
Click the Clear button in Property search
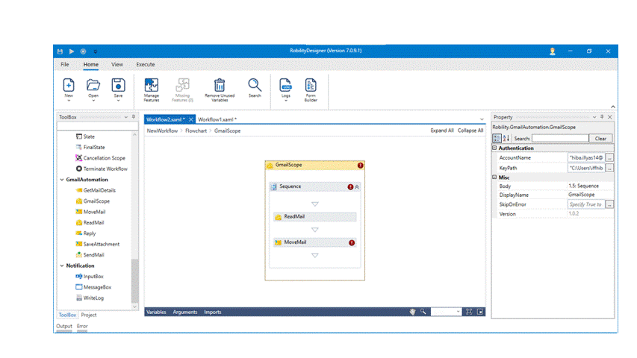point(601,138)
